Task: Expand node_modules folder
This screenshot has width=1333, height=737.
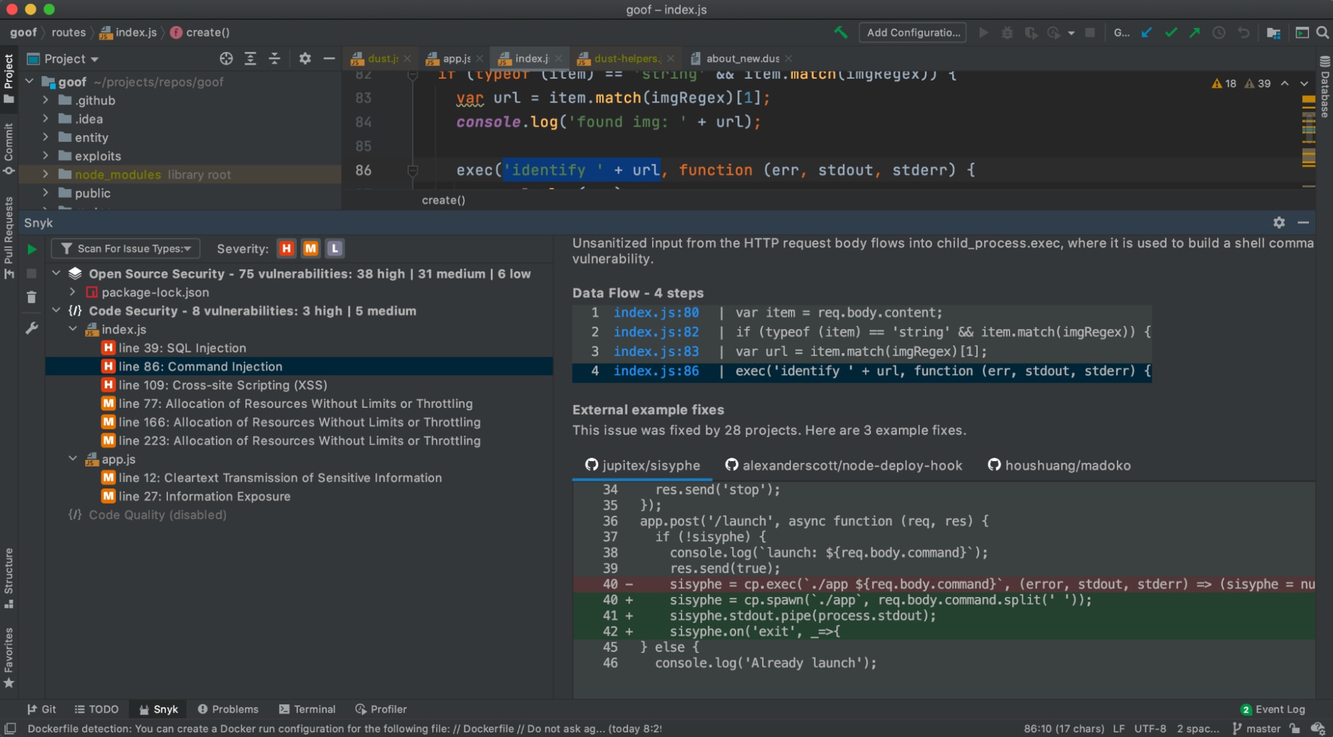Action: (x=45, y=174)
